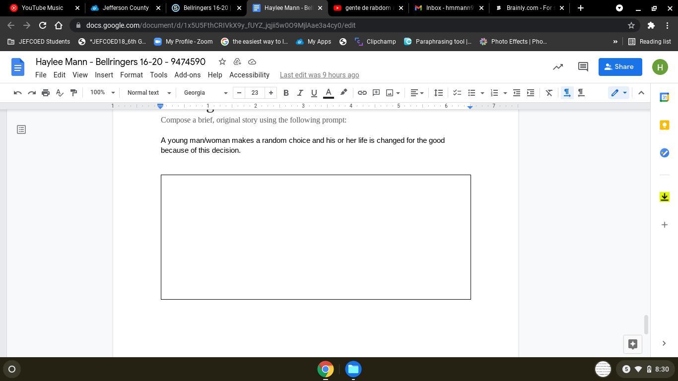
Task: Open the Add-ons menu
Action: click(x=188, y=75)
